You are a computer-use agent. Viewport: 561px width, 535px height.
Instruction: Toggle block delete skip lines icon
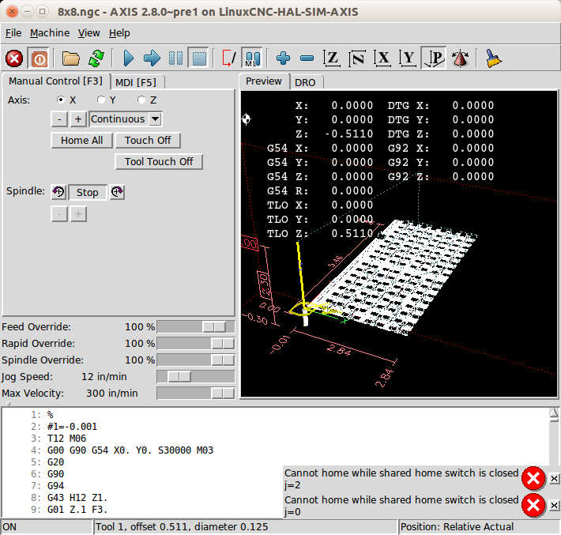229,58
